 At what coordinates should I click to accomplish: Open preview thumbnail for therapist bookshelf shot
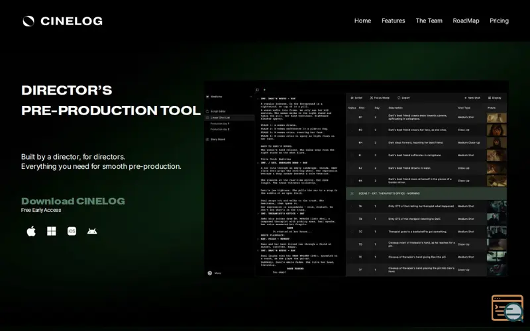point(496,232)
